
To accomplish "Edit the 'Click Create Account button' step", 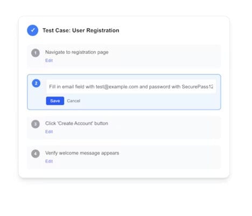I will tap(49, 131).
